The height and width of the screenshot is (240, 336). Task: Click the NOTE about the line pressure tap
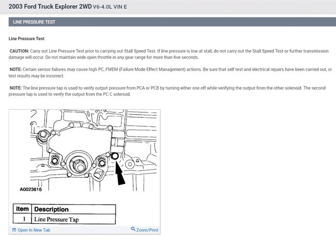167,91
